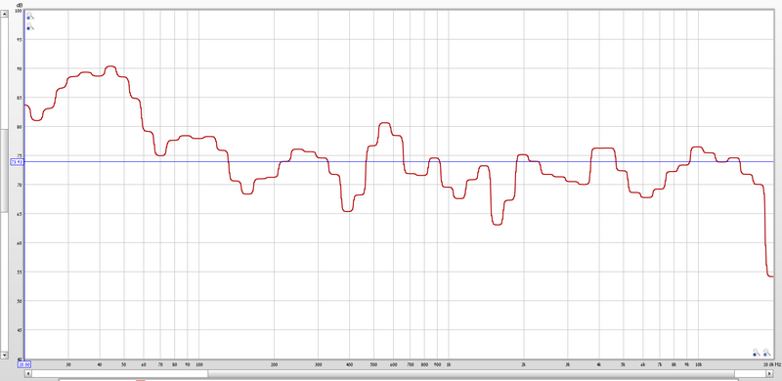782x381 pixels.
Task: Click the empty horizontal scrollbar track right of thumb
Action: coord(751,373)
